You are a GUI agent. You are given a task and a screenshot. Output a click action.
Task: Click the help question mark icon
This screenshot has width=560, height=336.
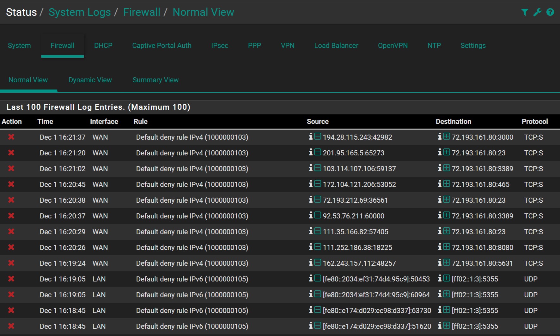(550, 12)
